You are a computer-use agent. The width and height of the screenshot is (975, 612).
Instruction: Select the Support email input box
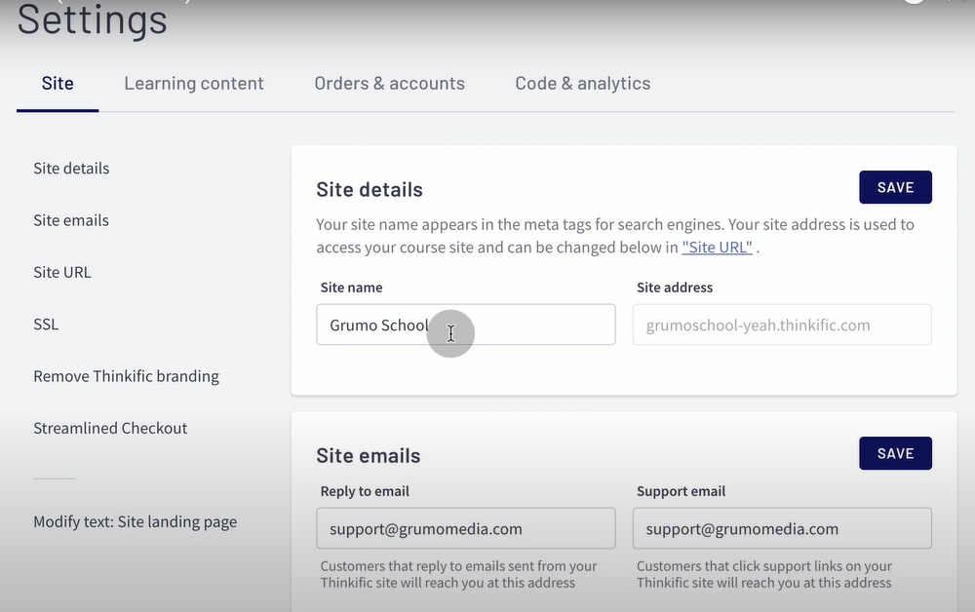coord(780,528)
